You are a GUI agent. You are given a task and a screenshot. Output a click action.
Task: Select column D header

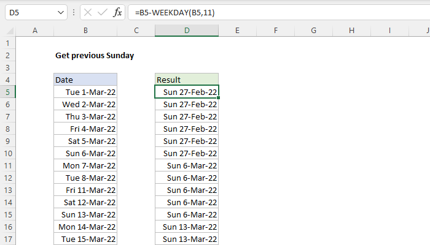[187, 31]
